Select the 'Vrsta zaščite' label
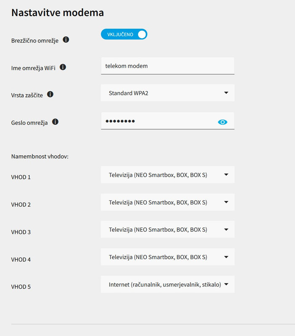 point(27,95)
